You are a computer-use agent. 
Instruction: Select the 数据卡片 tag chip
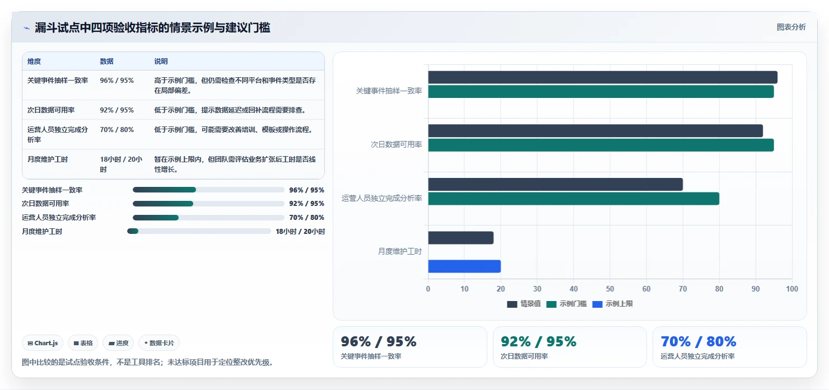[159, 343]
